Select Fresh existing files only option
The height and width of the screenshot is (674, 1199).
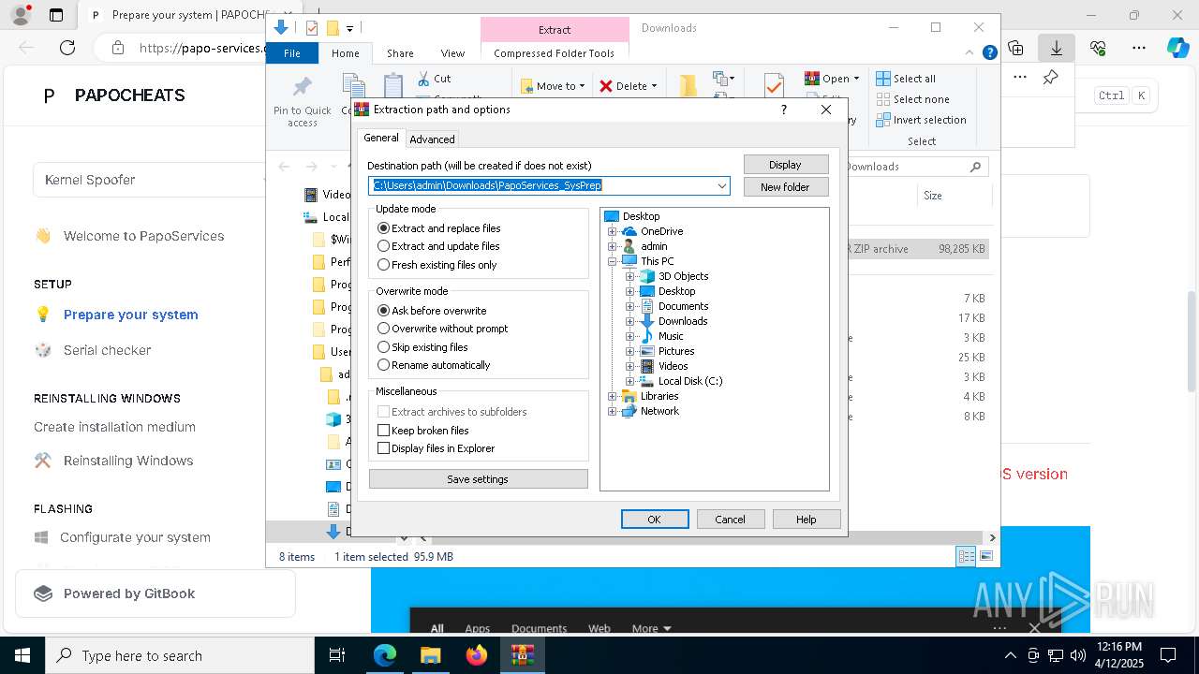pyautogui.click(x=437, y=265)
